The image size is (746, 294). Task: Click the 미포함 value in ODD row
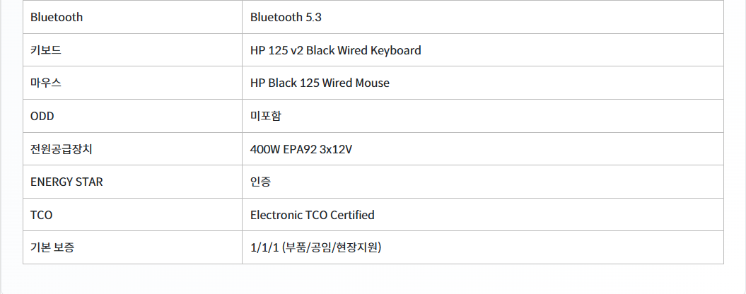coord(265,116)
